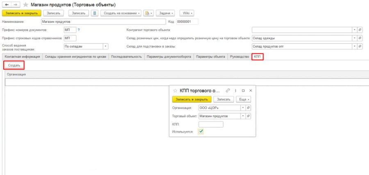Open ООО «ЦОР» organization record icon
The width and height of the screenshot is (369, 175).
pyautogui.click(x=248, y=108)
